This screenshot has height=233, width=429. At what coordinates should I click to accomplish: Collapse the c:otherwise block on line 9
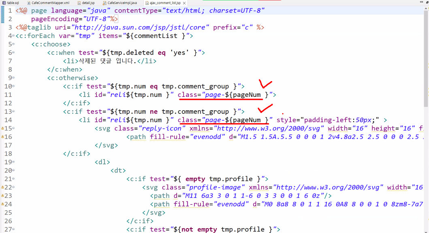pyautogui.click(x=13, y=78)
